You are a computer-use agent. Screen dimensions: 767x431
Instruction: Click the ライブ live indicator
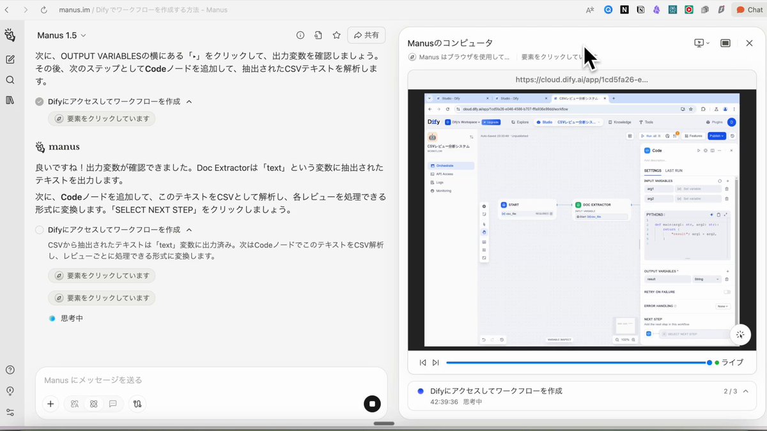click(x=729, y=363)
